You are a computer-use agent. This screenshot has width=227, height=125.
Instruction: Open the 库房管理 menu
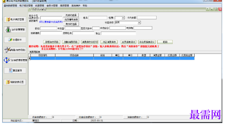64,6
